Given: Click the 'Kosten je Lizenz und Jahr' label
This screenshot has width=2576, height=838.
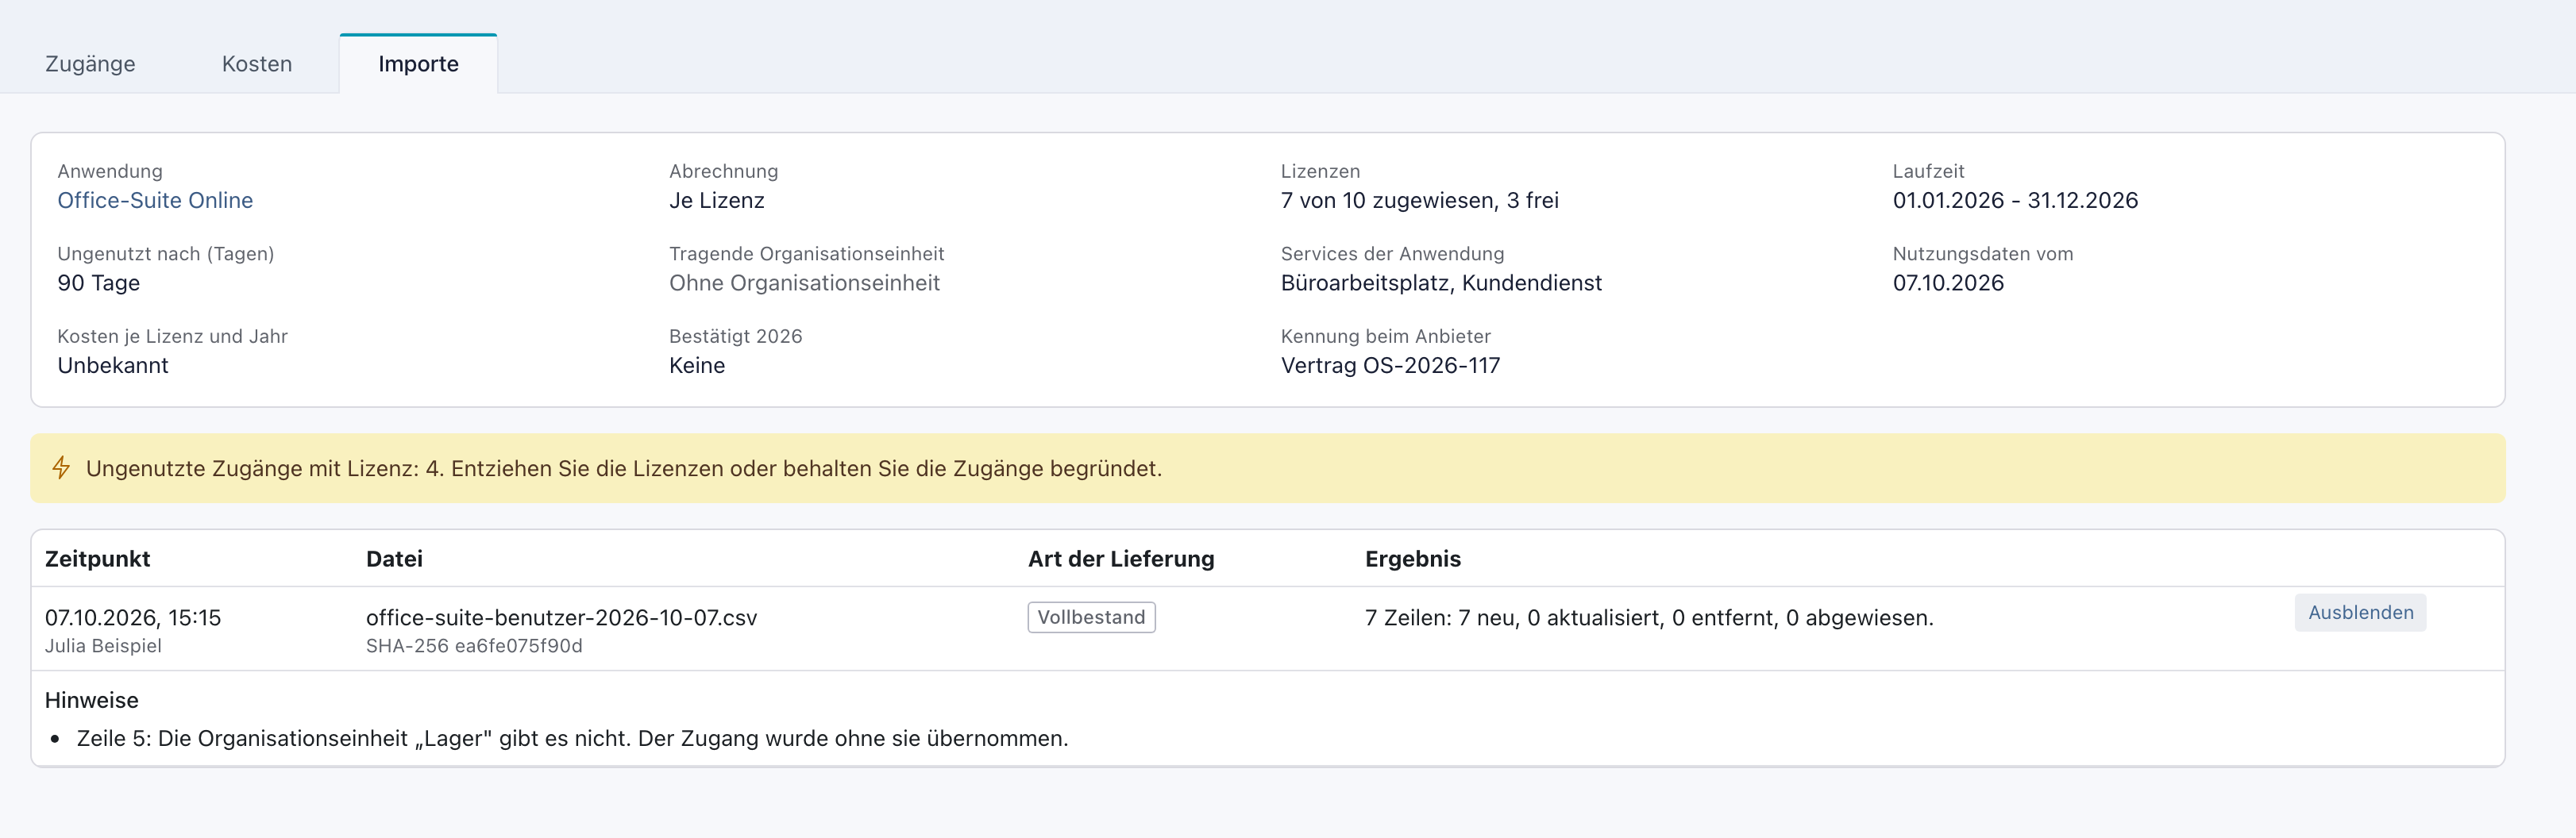Looking at the screenshot, I should [172, 336].
